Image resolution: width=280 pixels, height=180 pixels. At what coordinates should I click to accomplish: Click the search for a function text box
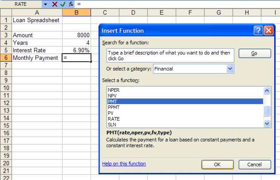(171, 55)
